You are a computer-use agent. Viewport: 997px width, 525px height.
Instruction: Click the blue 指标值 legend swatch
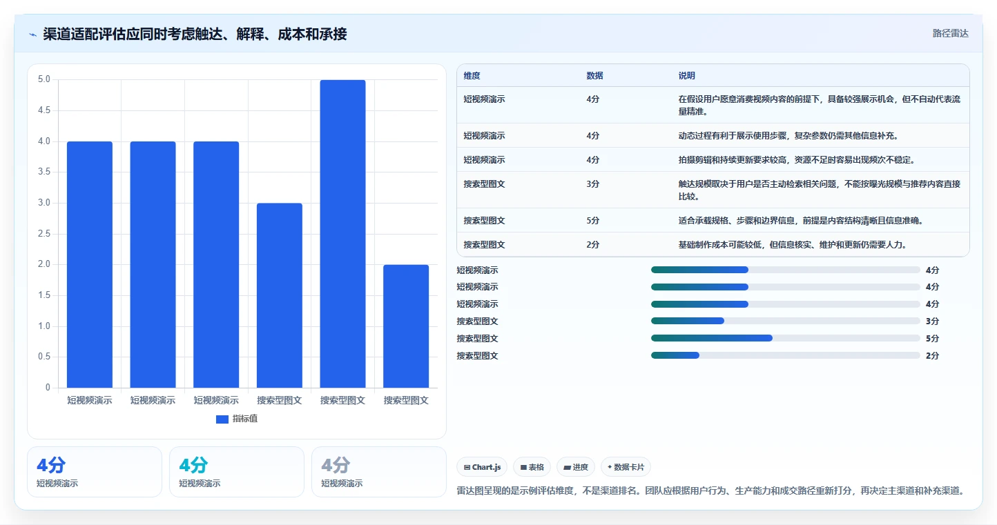coord(222,419)
